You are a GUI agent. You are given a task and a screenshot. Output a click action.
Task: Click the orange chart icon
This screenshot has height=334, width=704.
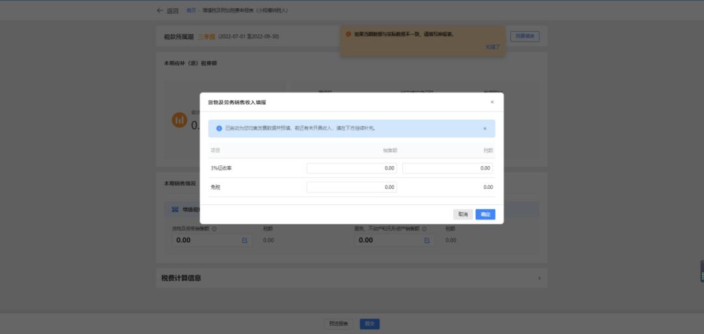coord(179,120)
